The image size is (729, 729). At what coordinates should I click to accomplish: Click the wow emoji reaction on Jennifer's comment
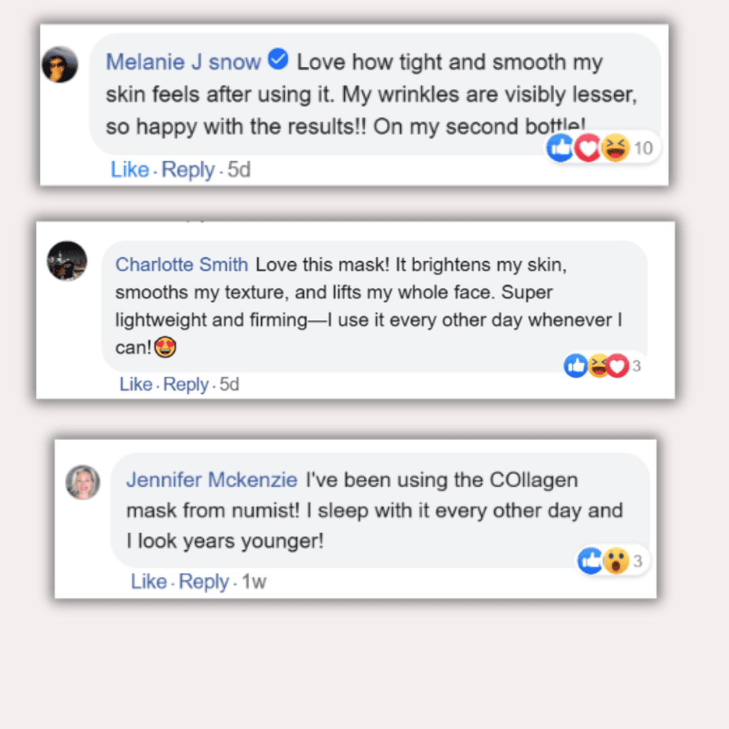tap(616, 560)
